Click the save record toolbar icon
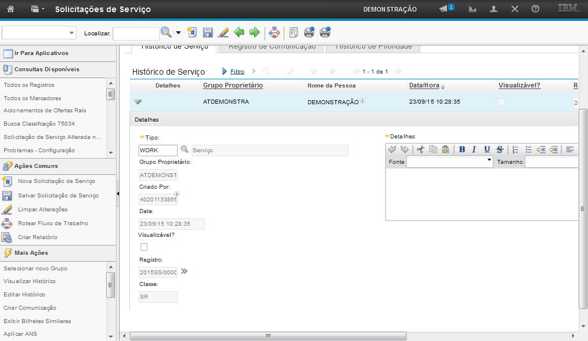Viewport: 588px width, 341px height. [208, 32]
